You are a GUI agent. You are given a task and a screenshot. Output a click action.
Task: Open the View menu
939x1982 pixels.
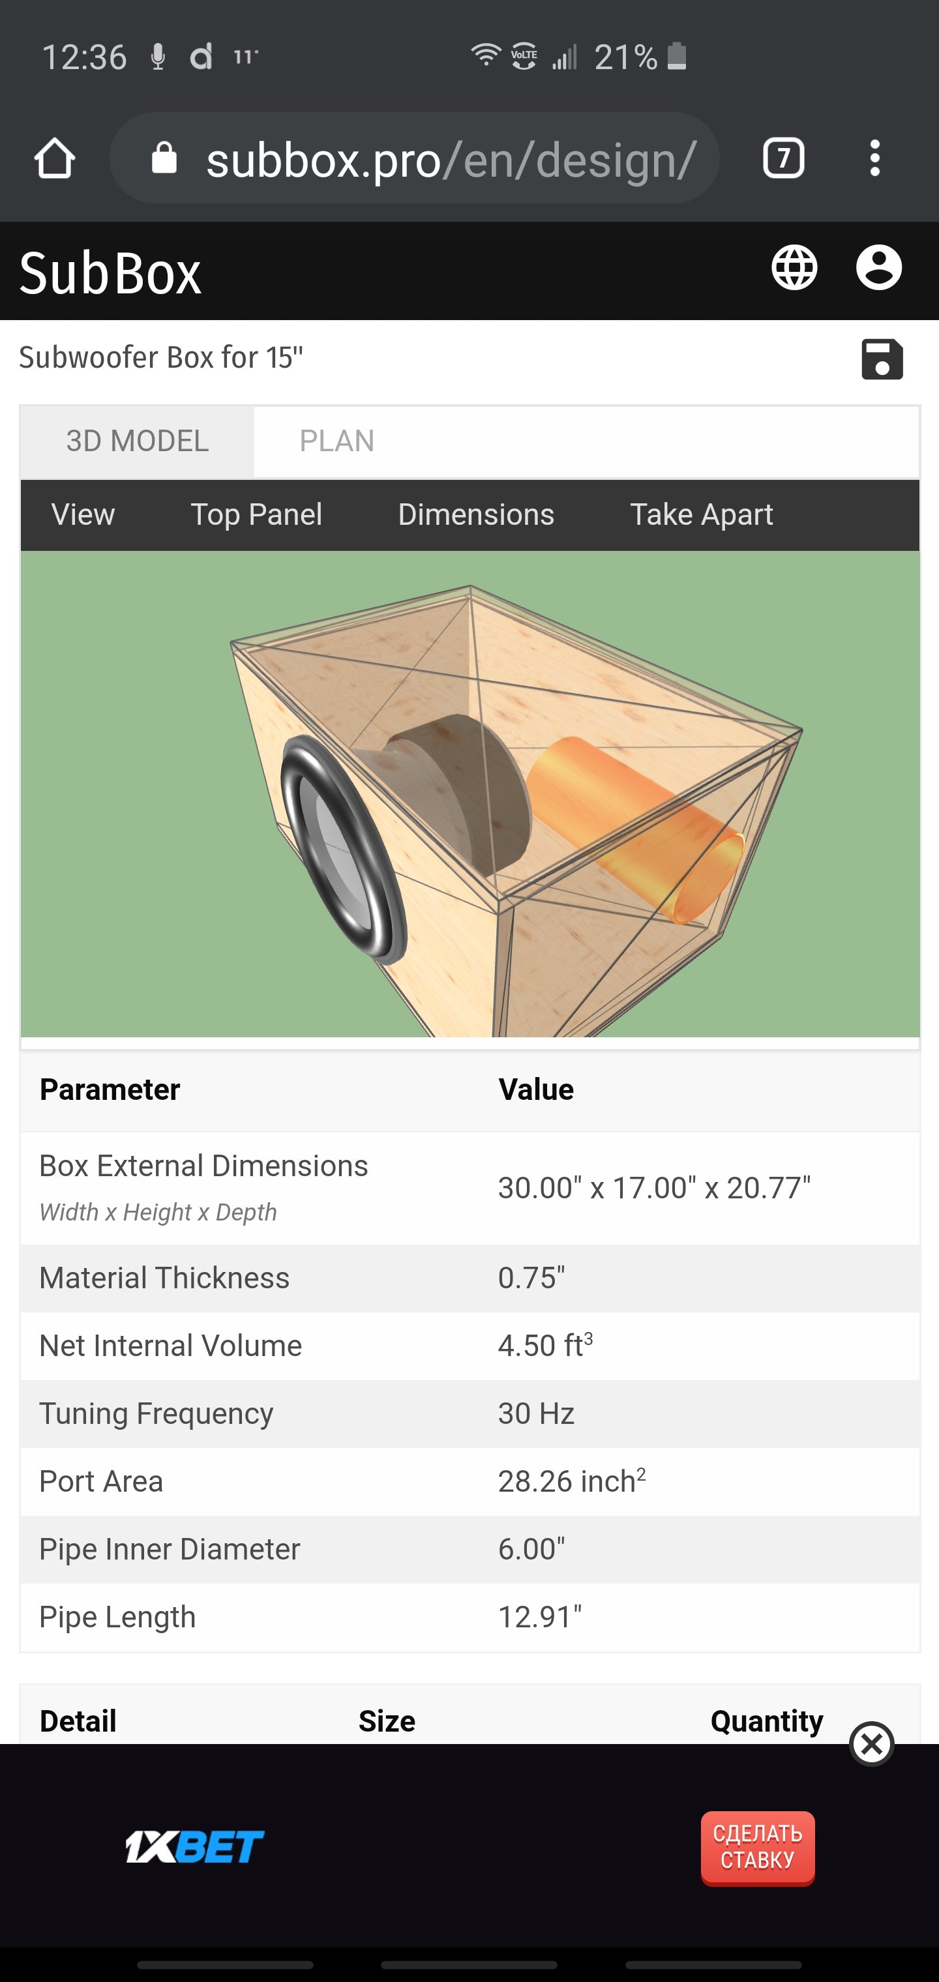(x=83, y=515)
